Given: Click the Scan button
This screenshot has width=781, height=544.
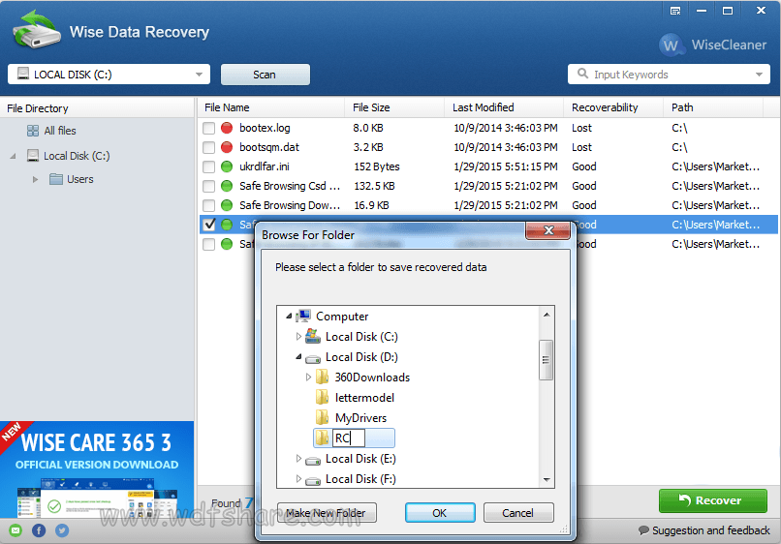Looking at the screenshot, I should [x=265, y=75].
